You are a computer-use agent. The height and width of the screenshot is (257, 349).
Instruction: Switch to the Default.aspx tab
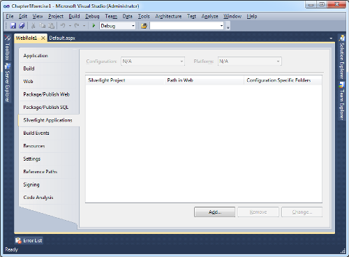(62, 38)
